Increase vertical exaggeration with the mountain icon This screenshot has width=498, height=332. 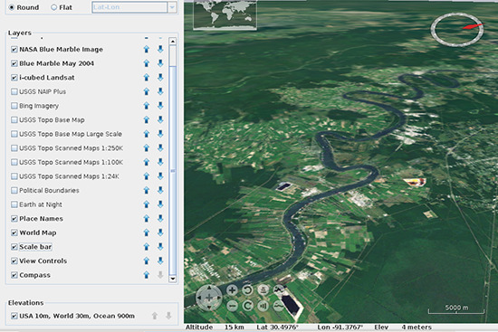[x=279, y=289]
